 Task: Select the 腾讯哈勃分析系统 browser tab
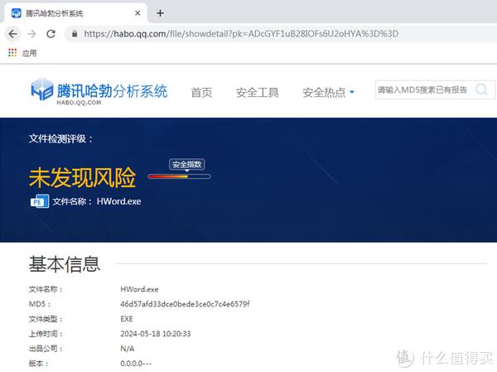coord(75,13)
